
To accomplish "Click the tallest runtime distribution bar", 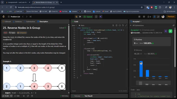I will [141, 69].
